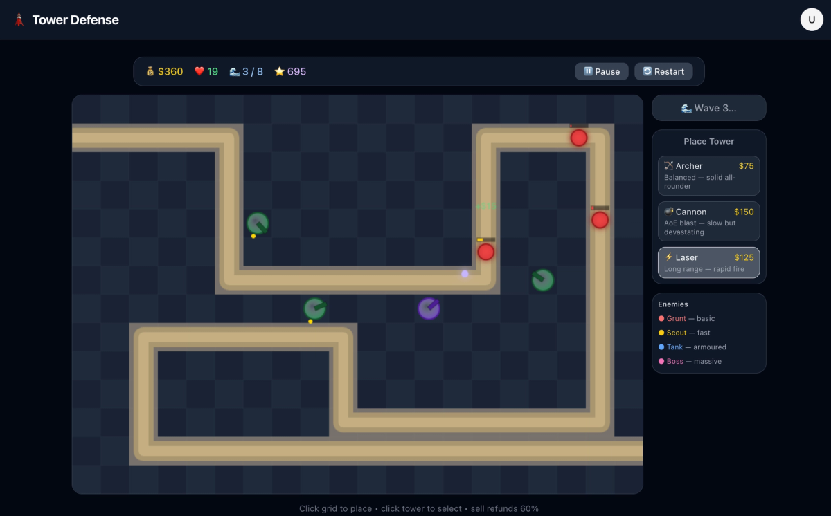The width and height of the screenshot is (831, 516).
Task: Pause the game
Action: (x=601, y=71)
